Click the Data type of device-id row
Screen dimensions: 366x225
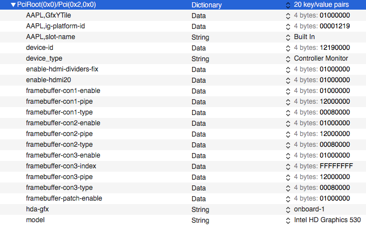(199, 48)
